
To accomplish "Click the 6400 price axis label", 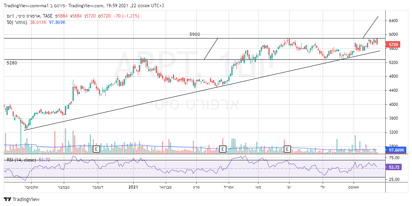I will tap(393, 21).
